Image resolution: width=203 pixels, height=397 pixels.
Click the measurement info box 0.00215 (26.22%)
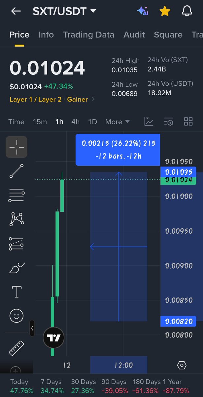click(x=118, y=150)
